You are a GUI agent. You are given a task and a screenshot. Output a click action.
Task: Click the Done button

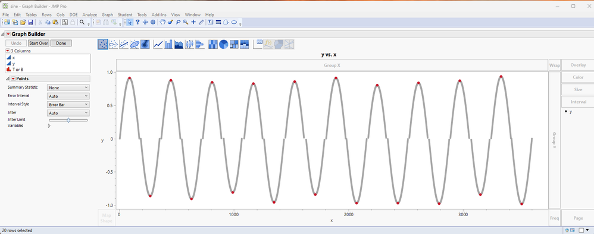[x=61, y=43]
